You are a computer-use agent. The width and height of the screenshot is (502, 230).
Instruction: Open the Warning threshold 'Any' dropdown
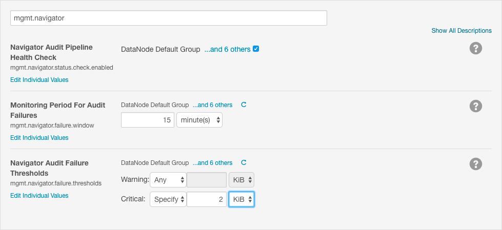168,180
